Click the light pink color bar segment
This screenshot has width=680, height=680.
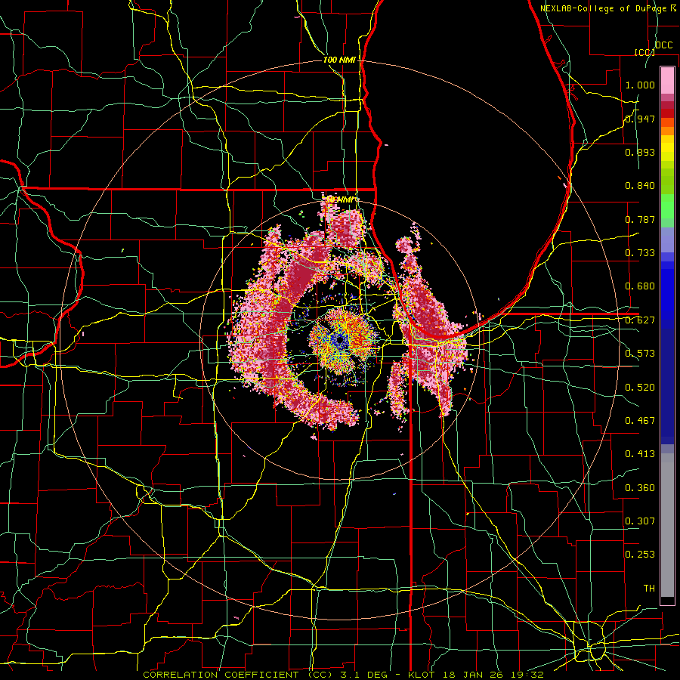[667, 80]
